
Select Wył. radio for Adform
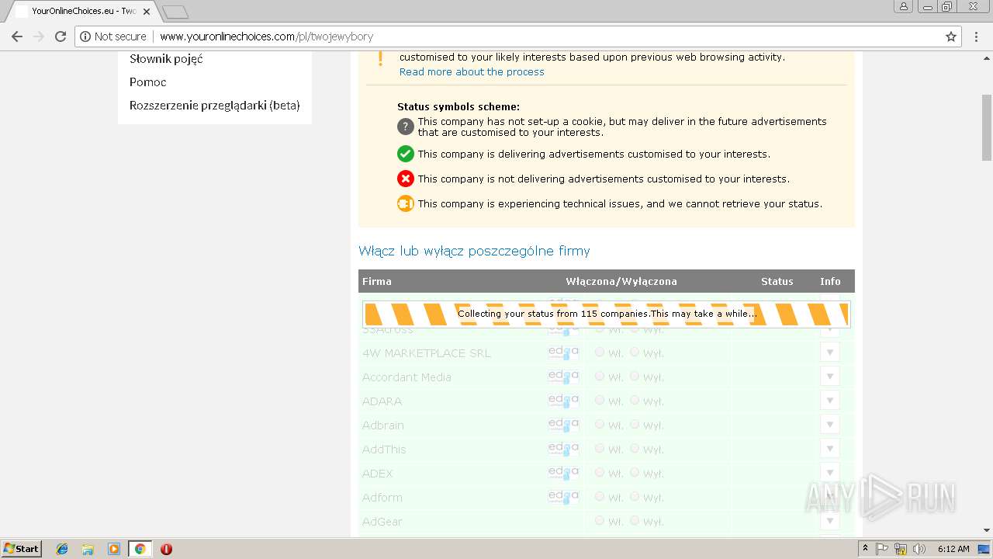(x=635, y=496)
